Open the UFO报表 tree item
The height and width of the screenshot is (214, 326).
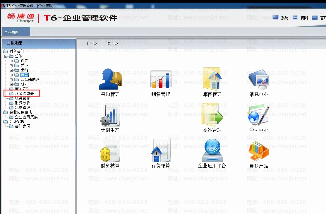(x=22, y=89)
